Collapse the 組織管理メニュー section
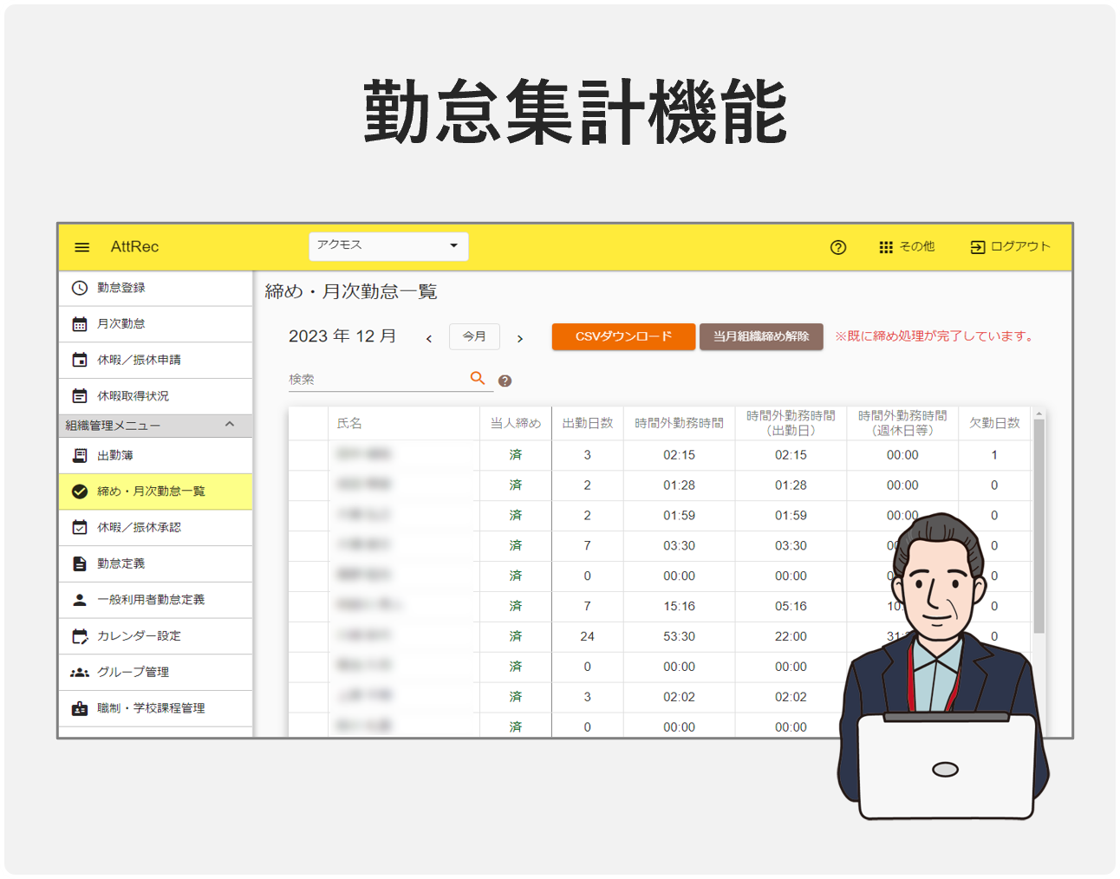 [230, 425]
